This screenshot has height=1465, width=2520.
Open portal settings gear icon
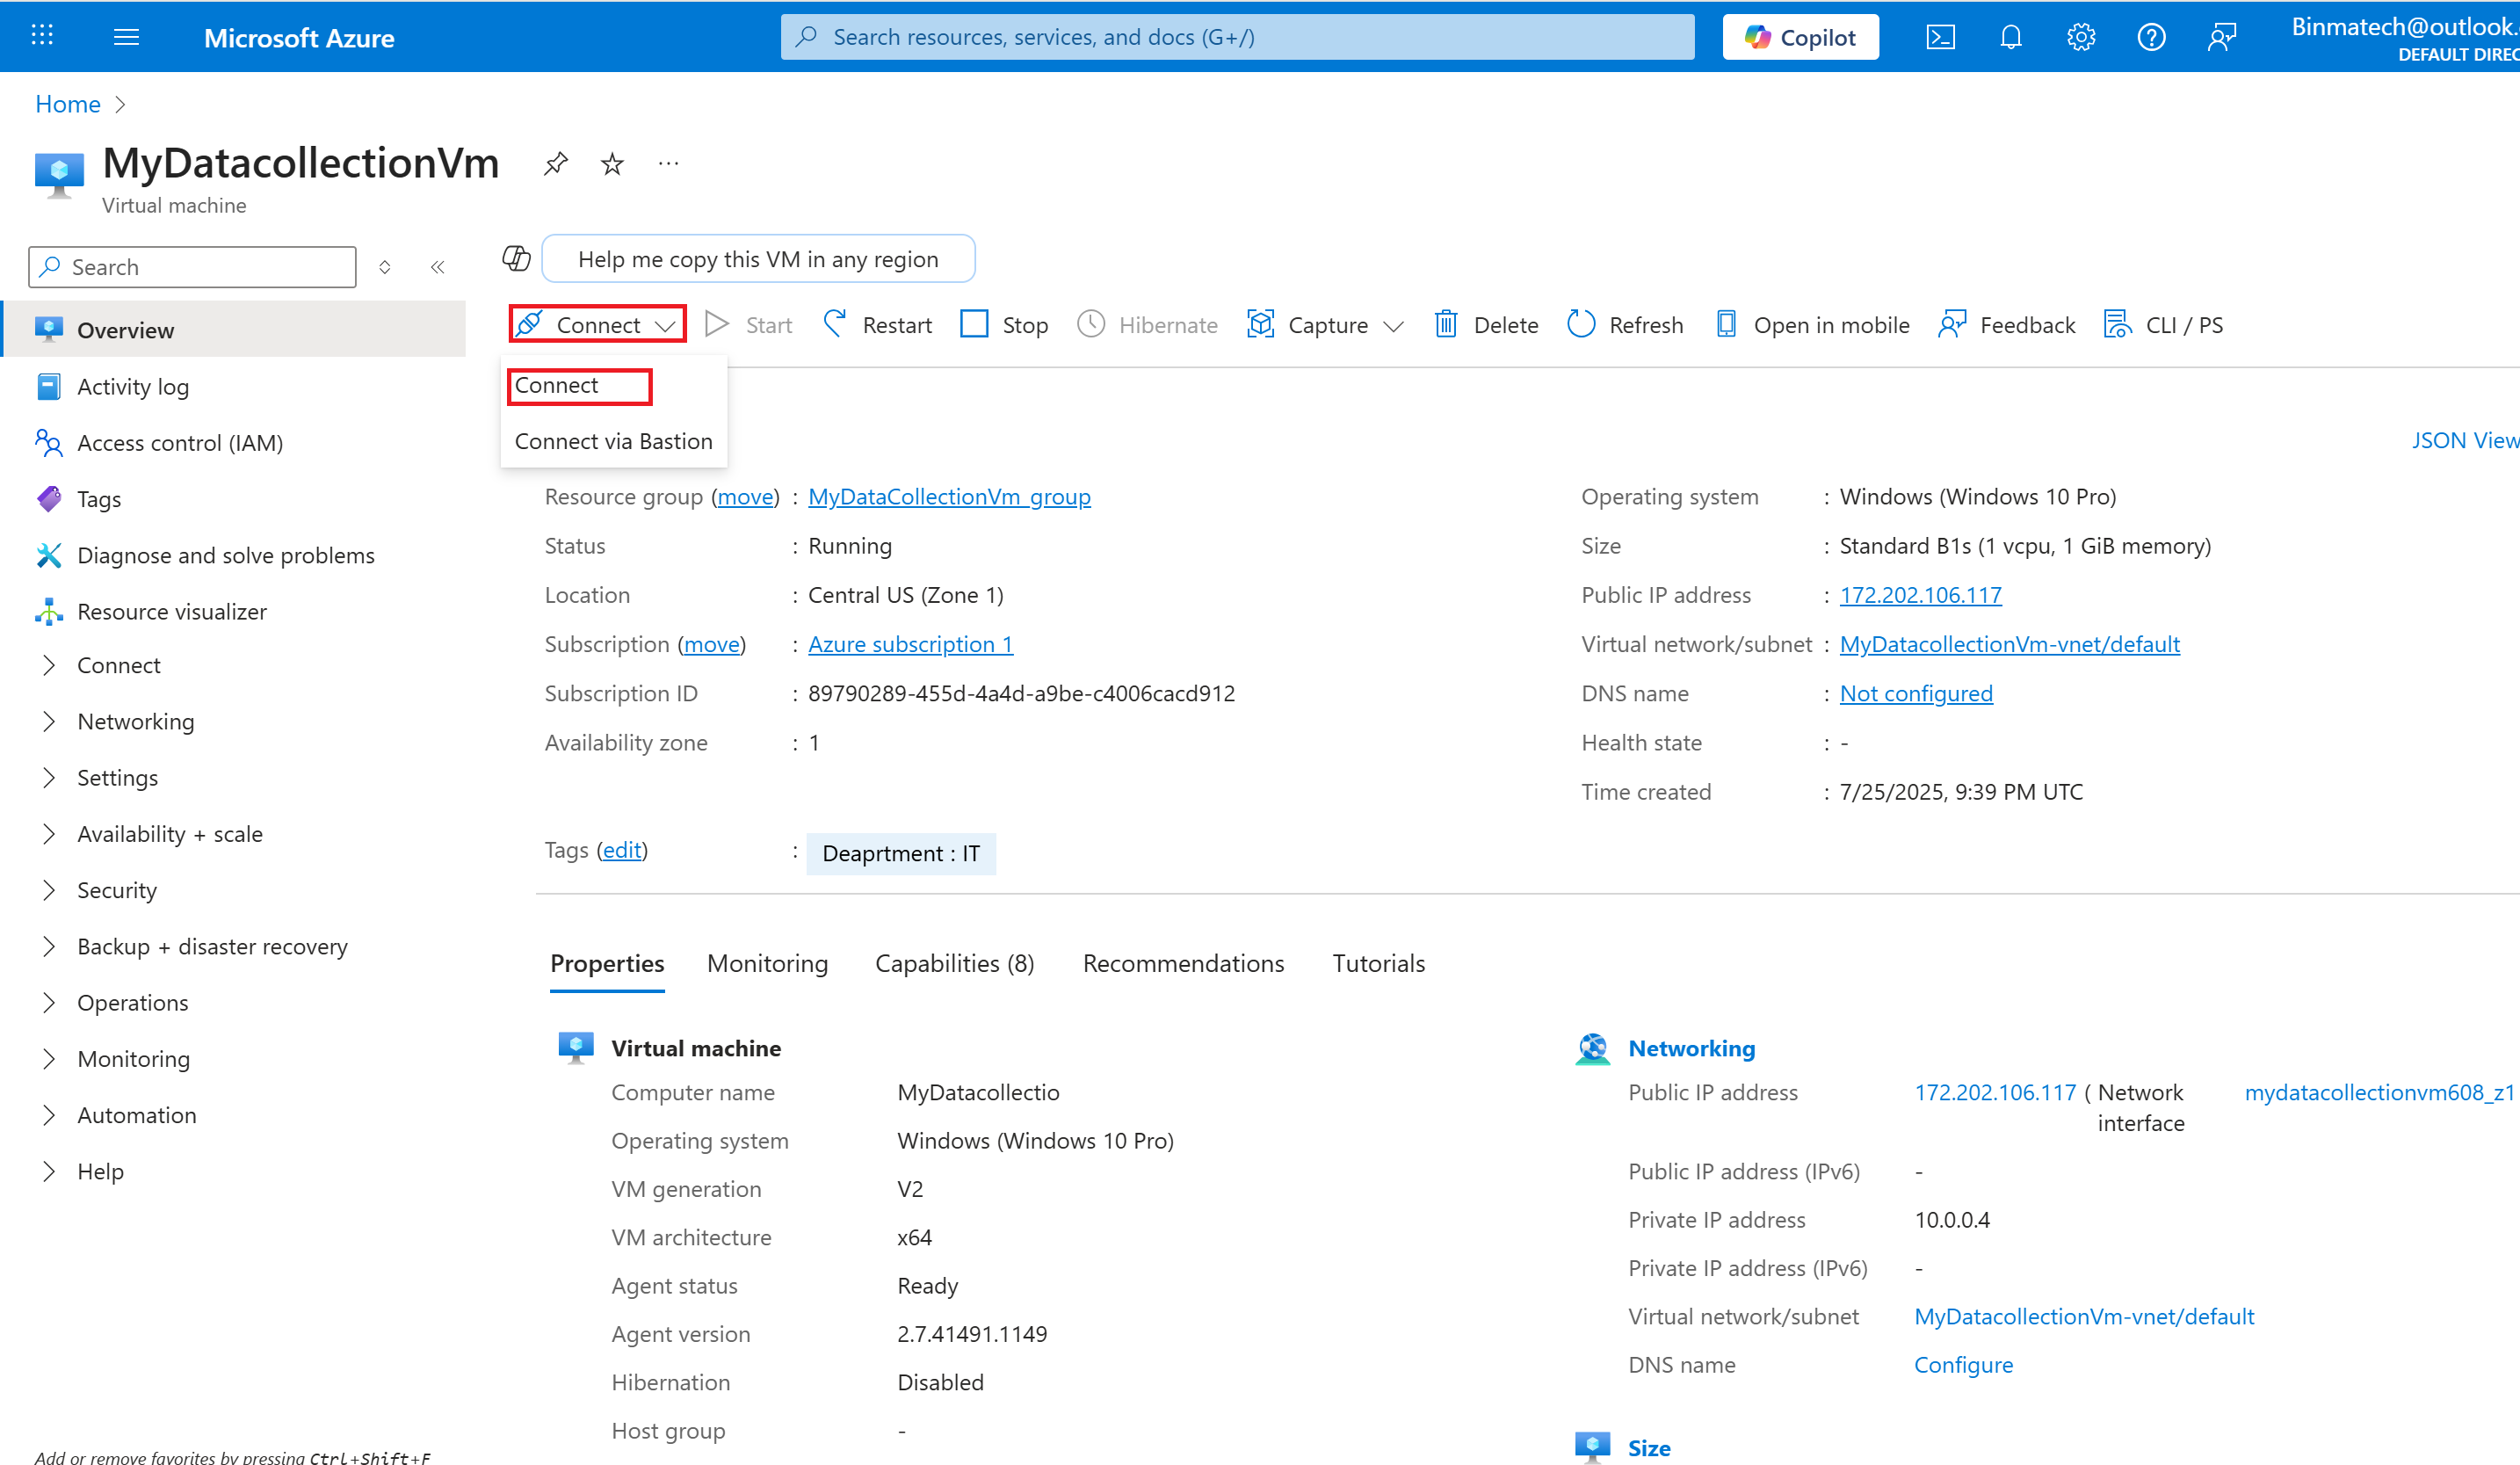[x=2080, y=38]
